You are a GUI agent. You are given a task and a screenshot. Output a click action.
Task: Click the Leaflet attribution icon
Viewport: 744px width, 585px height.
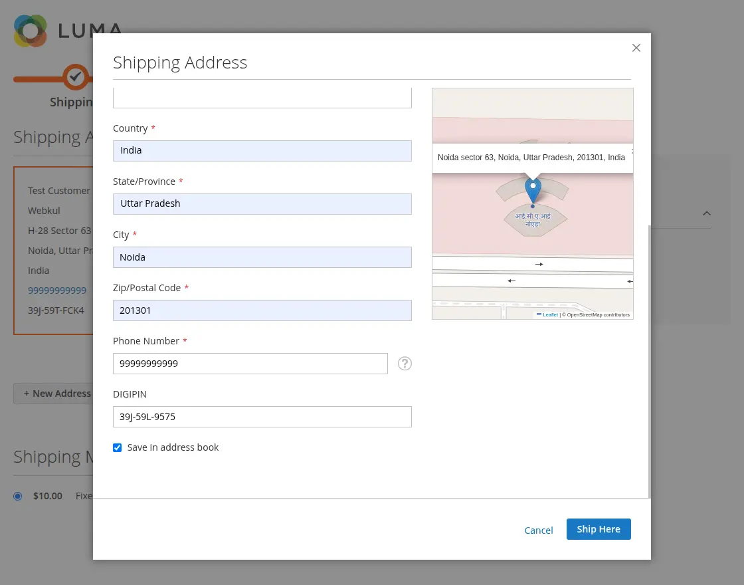(x=539, y=314)
